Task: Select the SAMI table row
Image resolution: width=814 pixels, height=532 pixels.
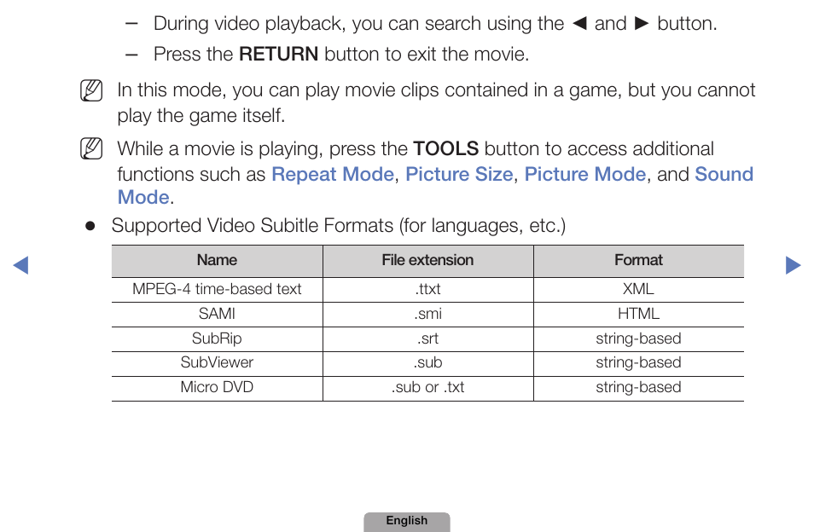Action: click(x=427, y=315)
